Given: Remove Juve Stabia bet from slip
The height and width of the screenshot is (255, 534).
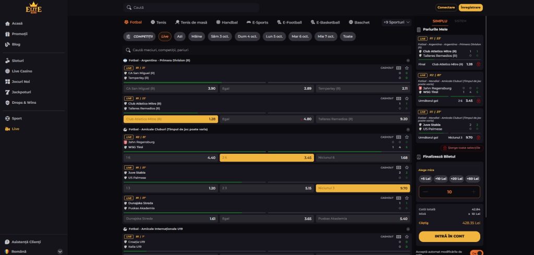Looking at the screenshot, I should [x=479, y=138].
